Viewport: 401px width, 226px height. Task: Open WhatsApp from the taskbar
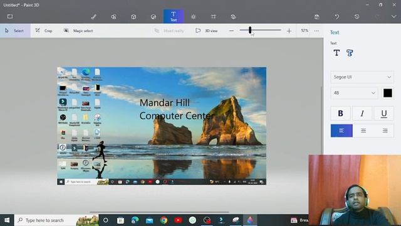(192, 220)
